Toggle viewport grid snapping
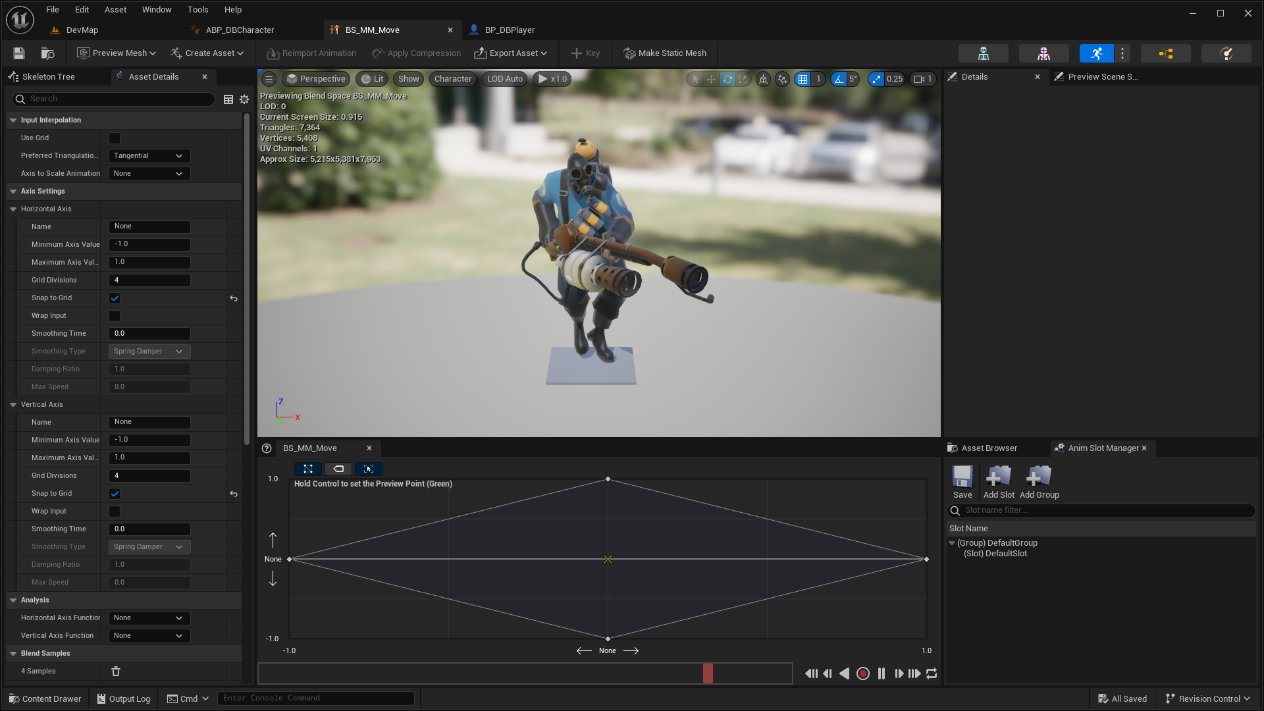The width and height of the screenshot is (1264, 711). [803, 79]
